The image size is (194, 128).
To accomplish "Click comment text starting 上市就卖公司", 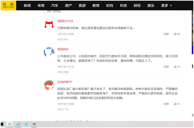I will 117,58.
